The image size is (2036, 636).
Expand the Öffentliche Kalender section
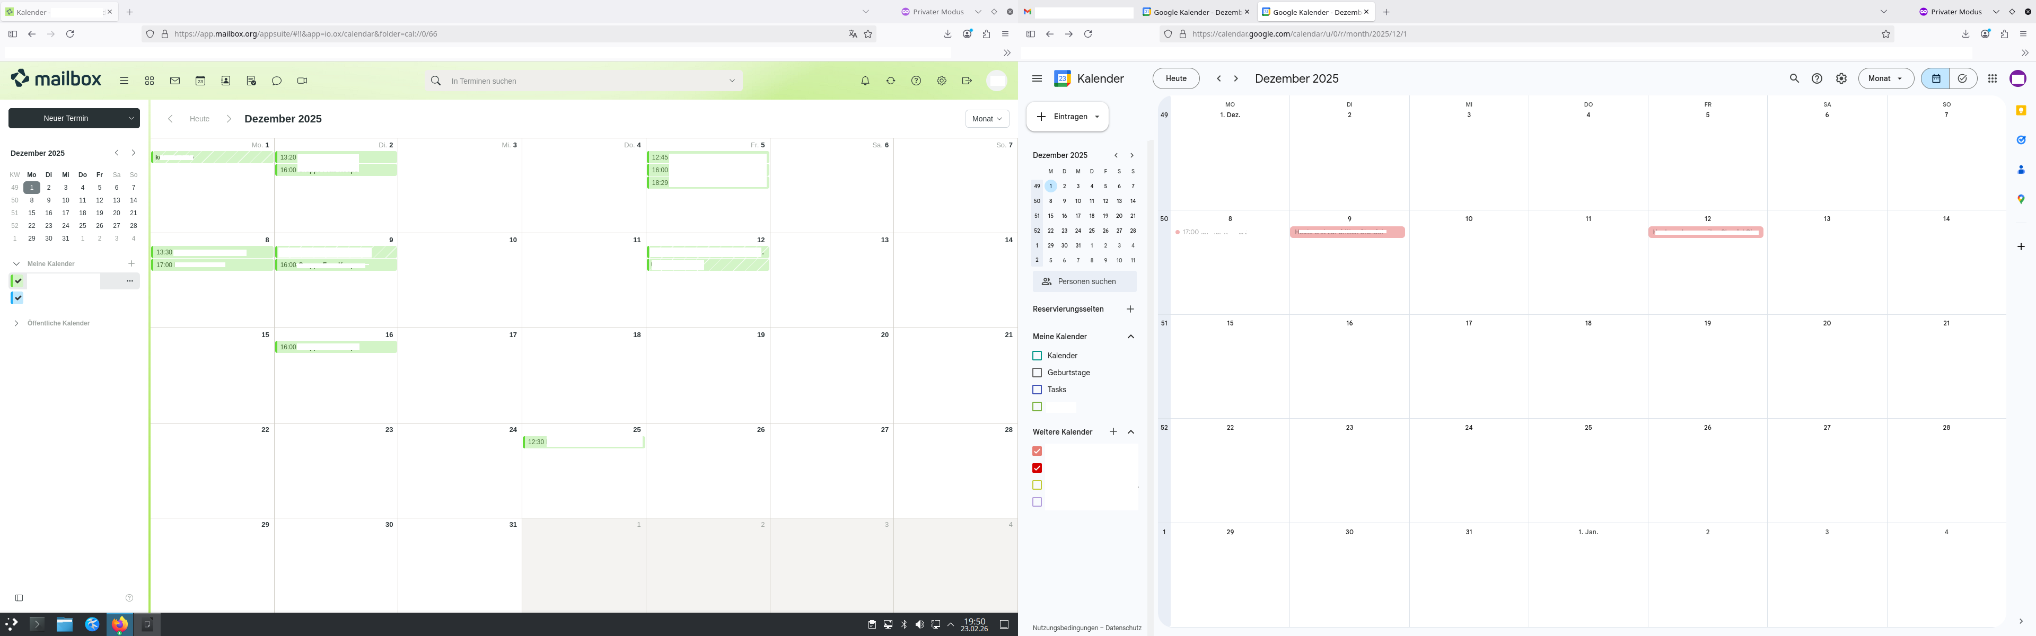click(x=16, y=323)
